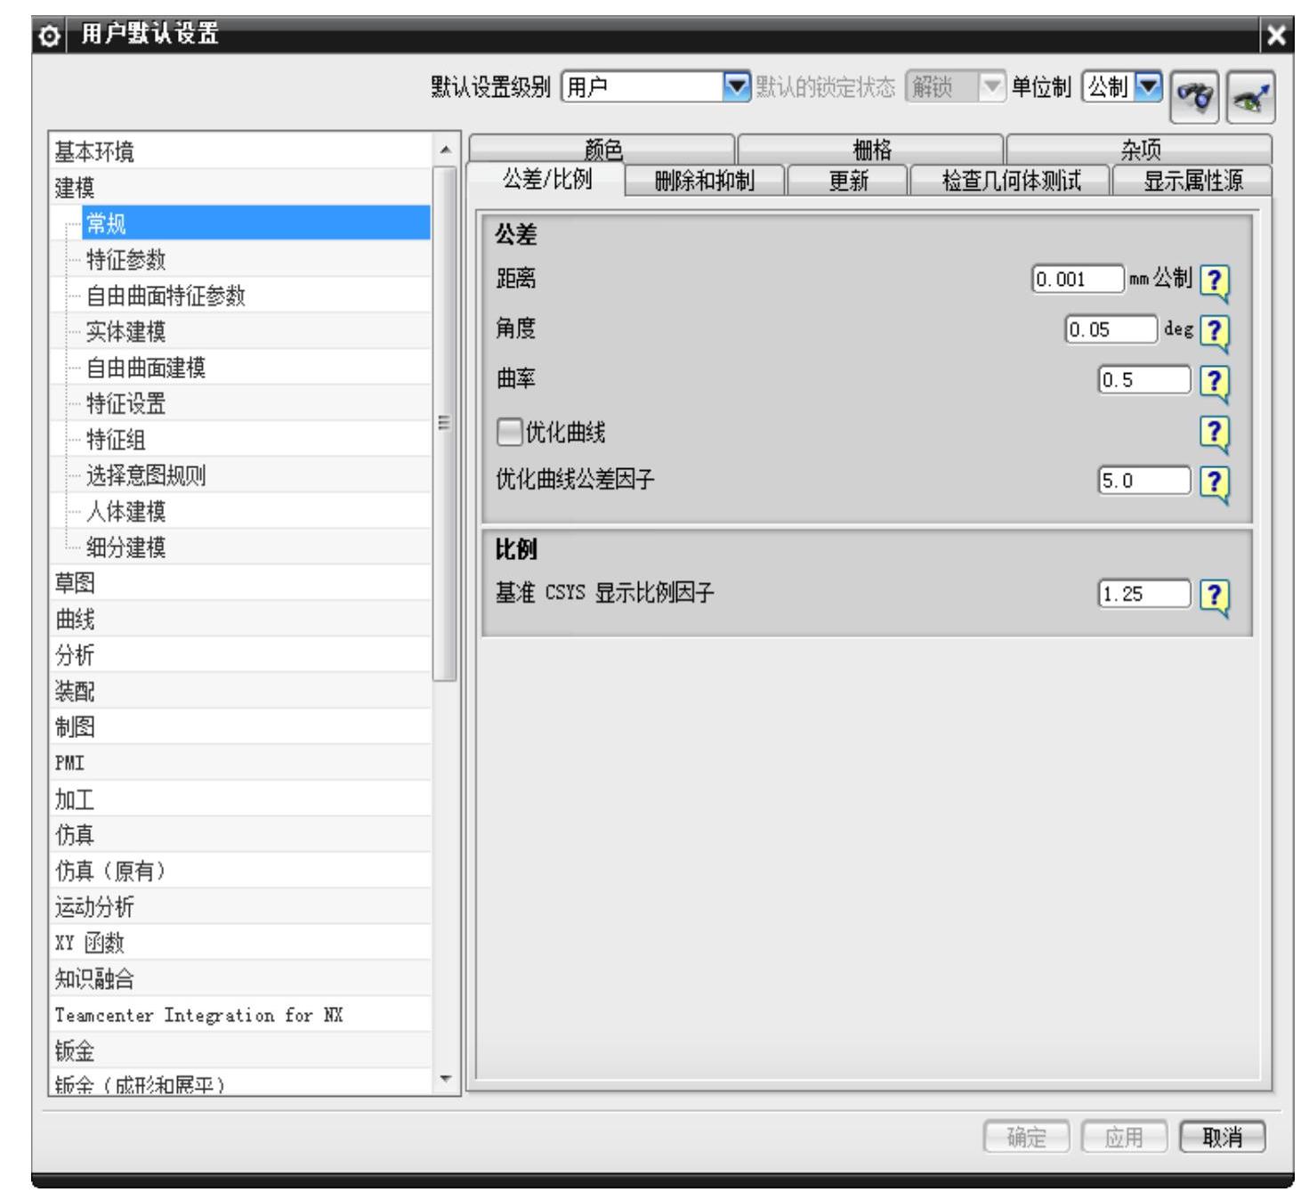Image resolution: width=1309 pixels, height=1200 pixels.
Task: Click the 角度 tolerance input field
Action: click(1111, 329)
